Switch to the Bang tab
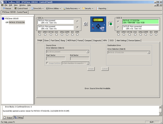 coord(63,41)
